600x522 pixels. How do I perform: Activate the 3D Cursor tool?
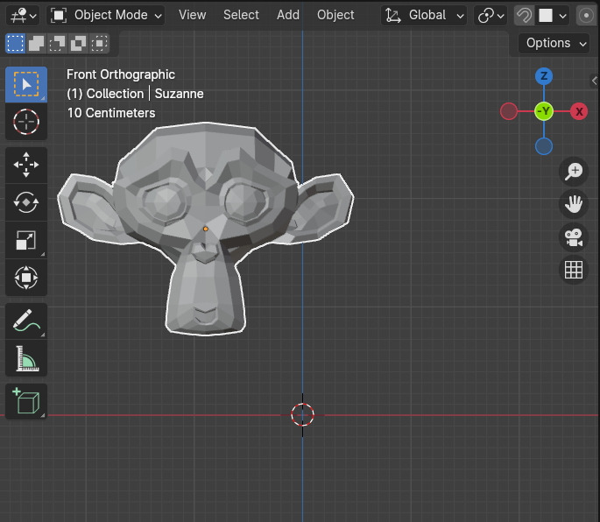[26, 122]
